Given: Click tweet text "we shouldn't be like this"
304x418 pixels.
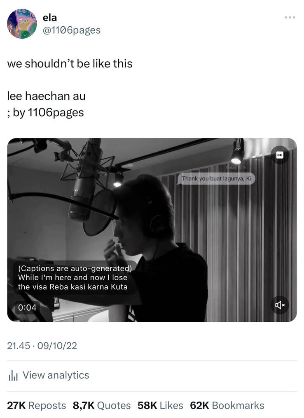Looking at the screenshot, I should [70, 64].
